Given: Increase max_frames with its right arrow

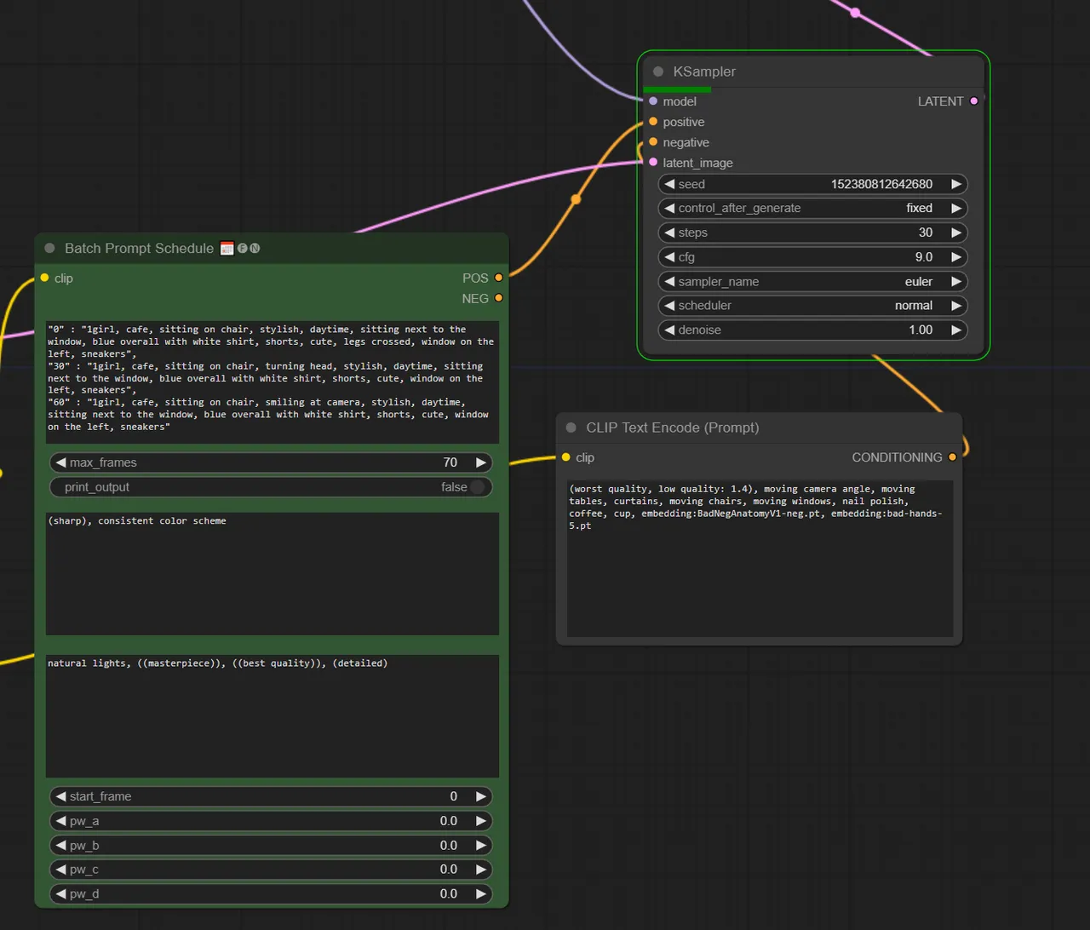Looking at the screenshot, I should point(481,462).
